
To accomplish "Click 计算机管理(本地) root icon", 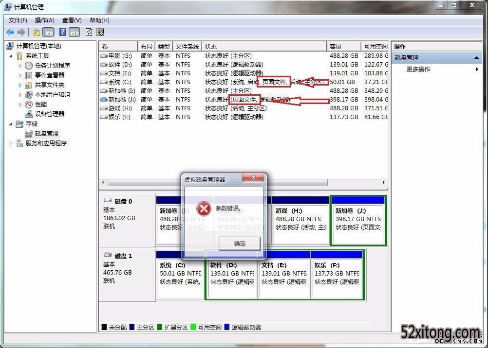I will coord(10,46).
